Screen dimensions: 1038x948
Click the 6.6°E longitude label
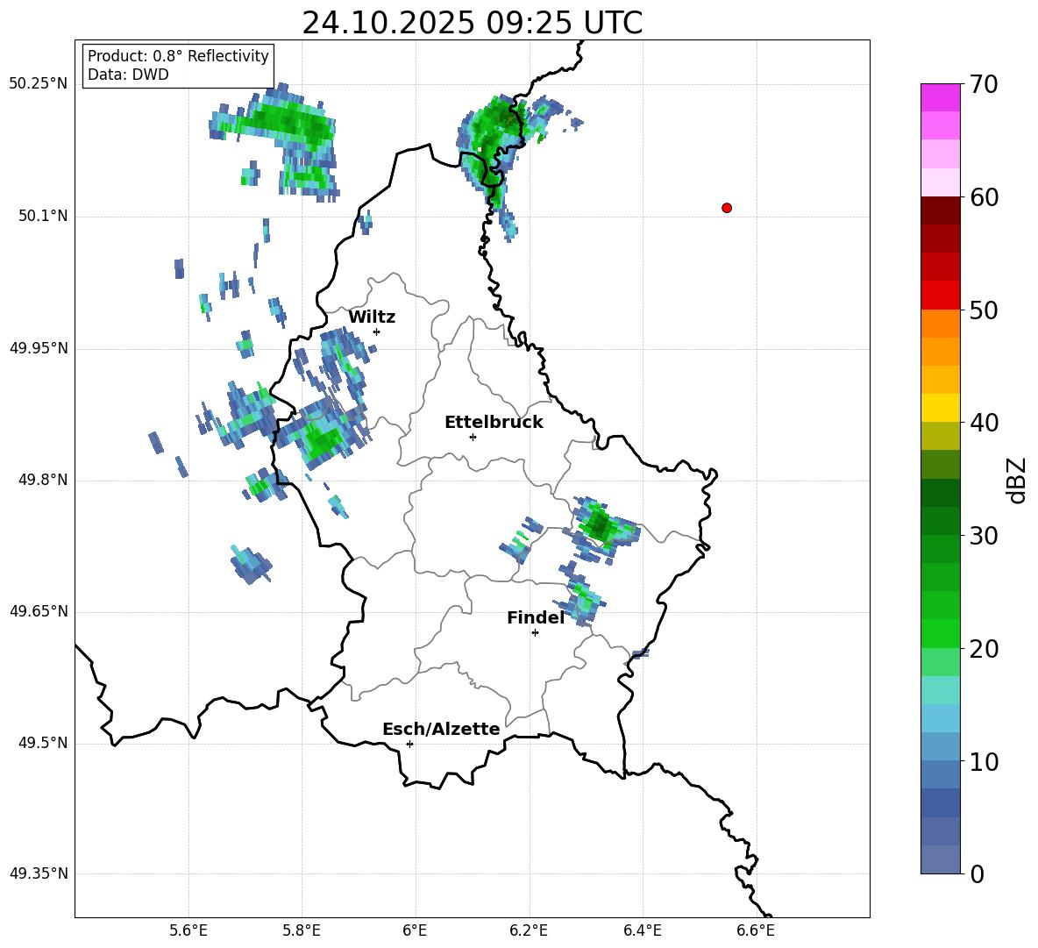(x=756, y=930)
